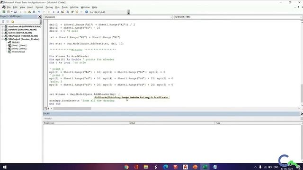This screenshot has height=170, width=303.
Task: Click the Find binoculars icon
Action: coord(34,12)
